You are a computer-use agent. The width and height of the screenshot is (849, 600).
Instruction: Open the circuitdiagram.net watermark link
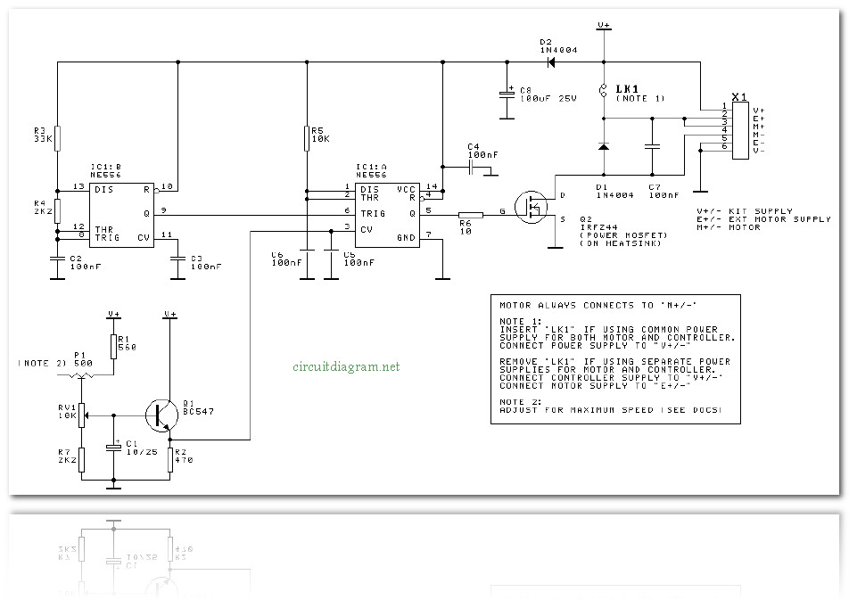pyautogui.click(x=347, y=366)
